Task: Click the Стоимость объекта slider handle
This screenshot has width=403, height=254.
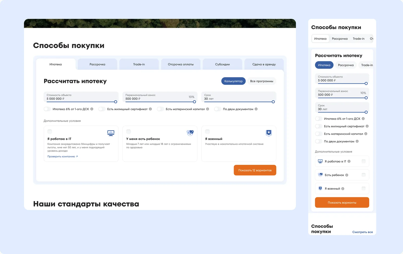Action: tap(116, 102)
